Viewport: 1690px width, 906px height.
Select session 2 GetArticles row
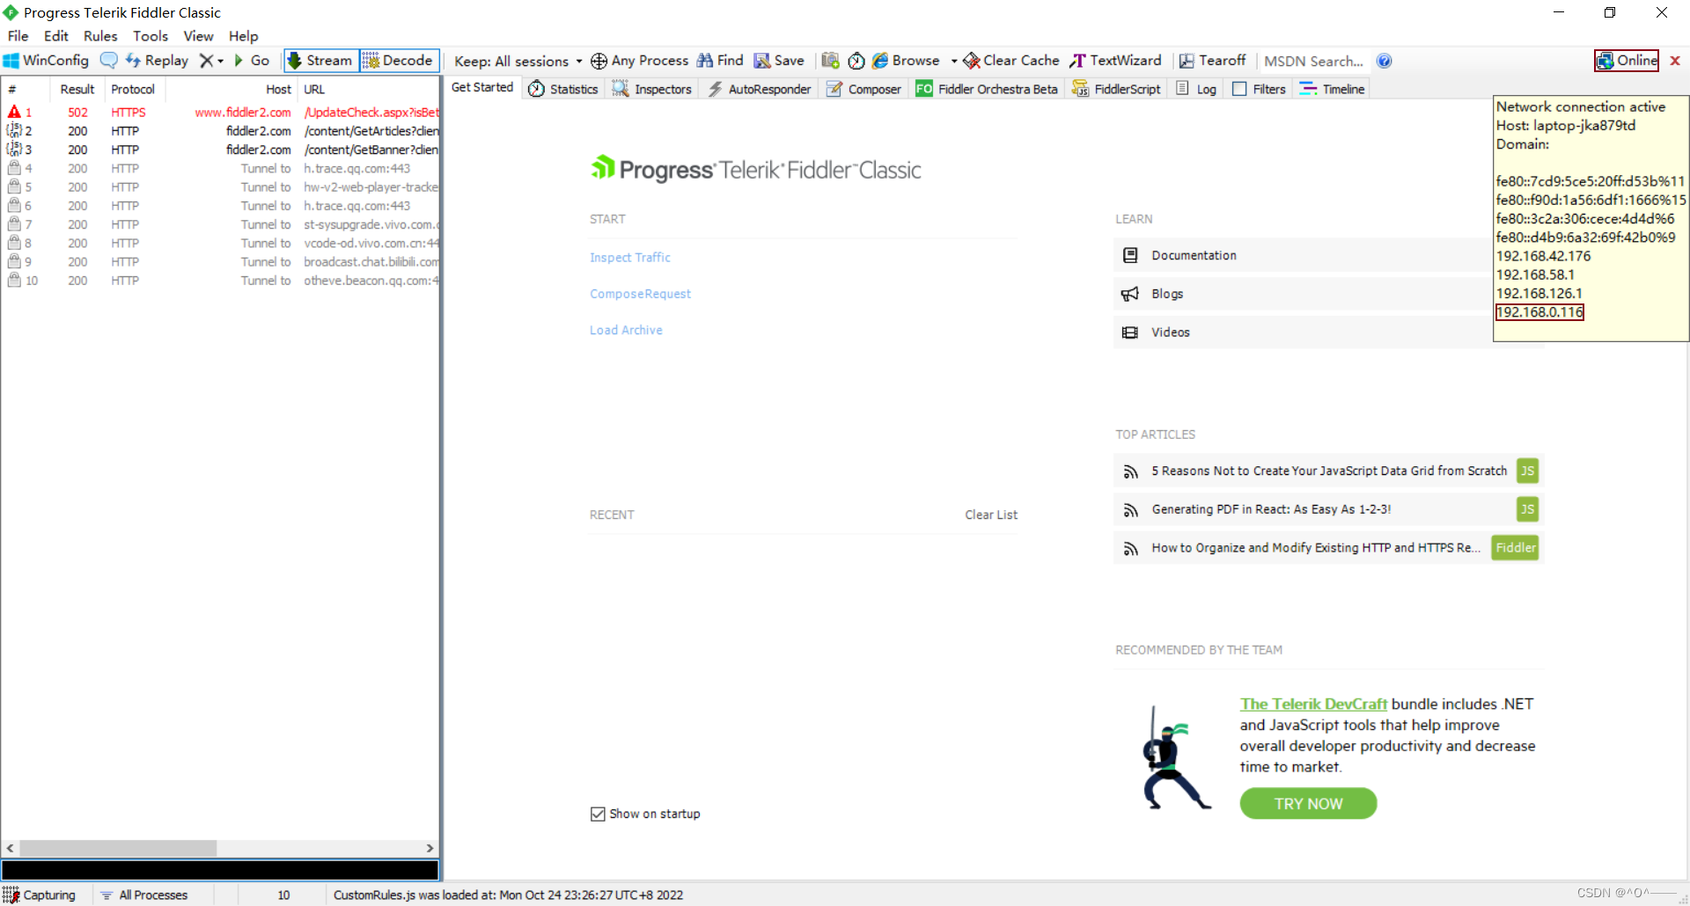point(220,131)
